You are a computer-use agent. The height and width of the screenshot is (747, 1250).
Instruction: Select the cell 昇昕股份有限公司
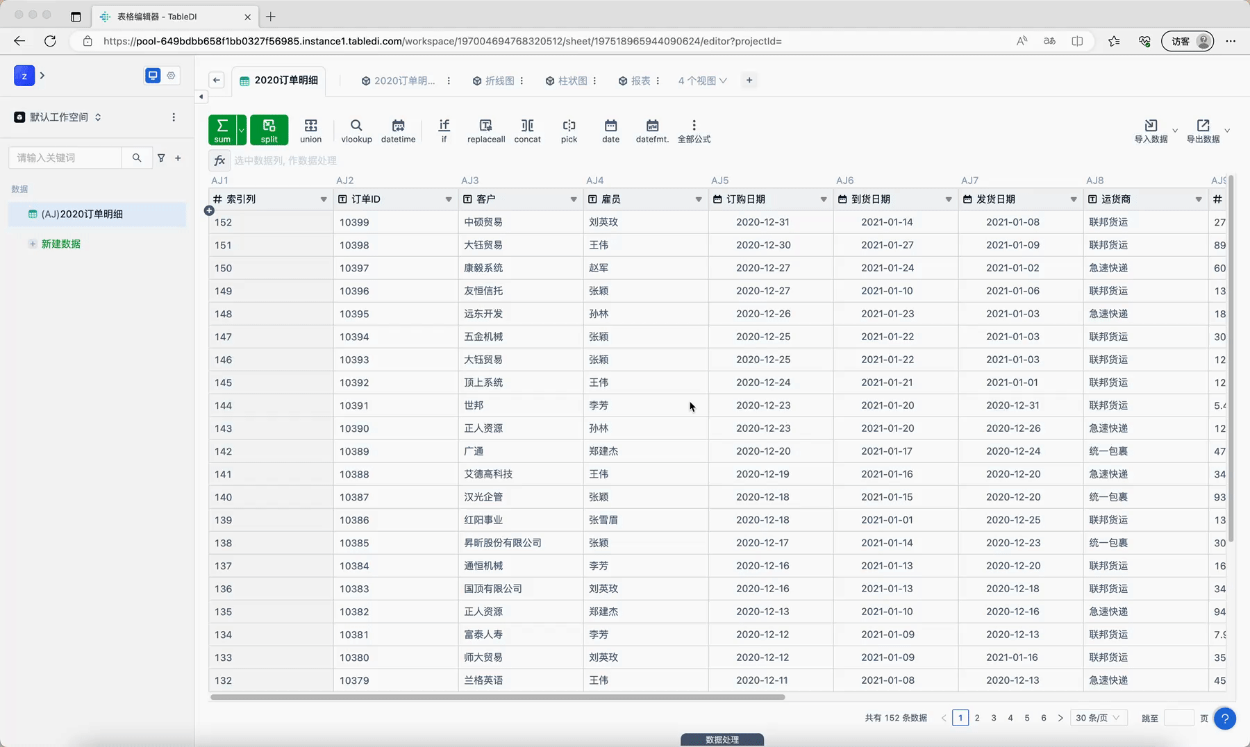click(x=521, y=543)
